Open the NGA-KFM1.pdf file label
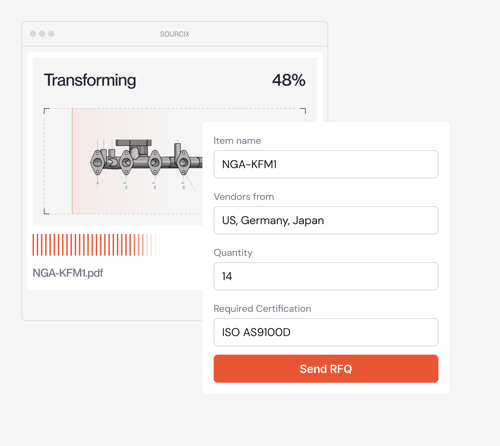Viewport: 500px width, 446px height. pos(68,273)
